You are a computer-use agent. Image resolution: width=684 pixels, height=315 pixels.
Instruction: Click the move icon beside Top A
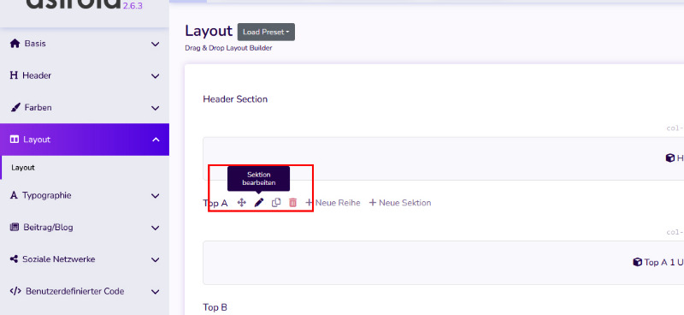point(242,203)
